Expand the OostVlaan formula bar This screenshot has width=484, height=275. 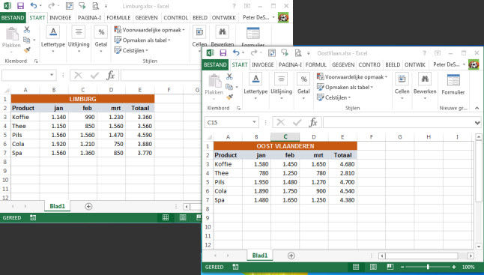(x=477, y=123)
